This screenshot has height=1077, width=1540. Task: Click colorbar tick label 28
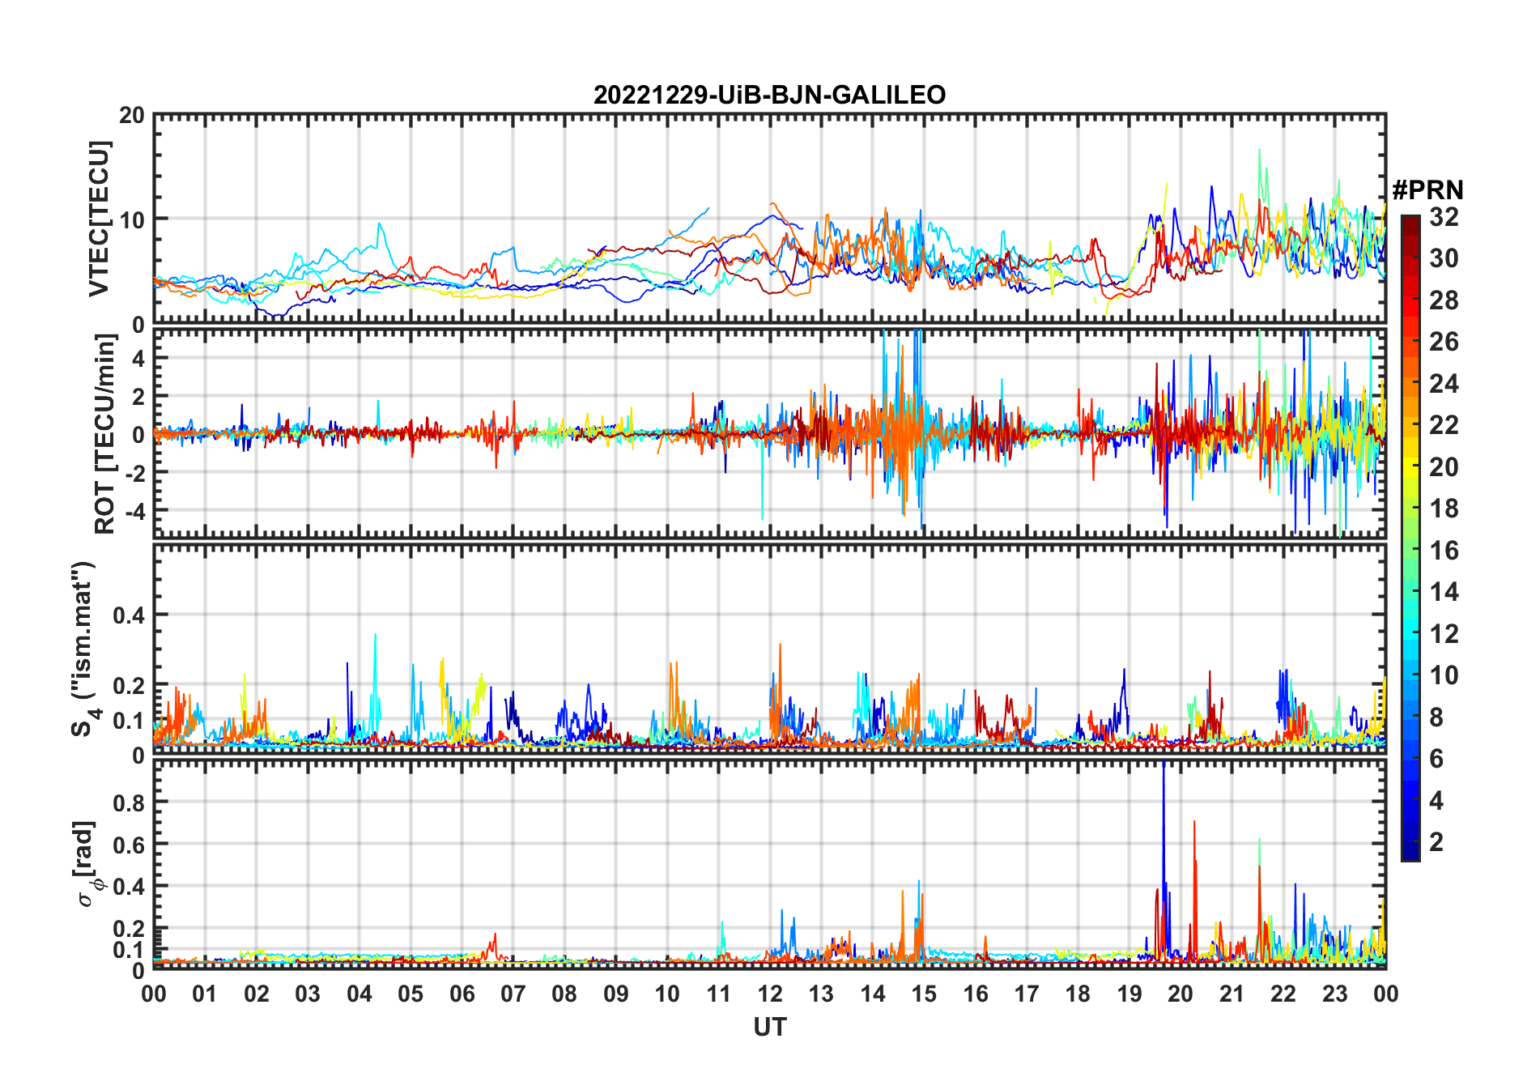point(1444,300)
